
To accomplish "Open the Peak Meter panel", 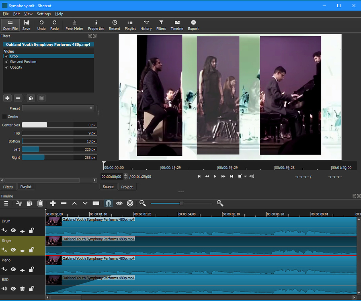I will coord(74,25).
